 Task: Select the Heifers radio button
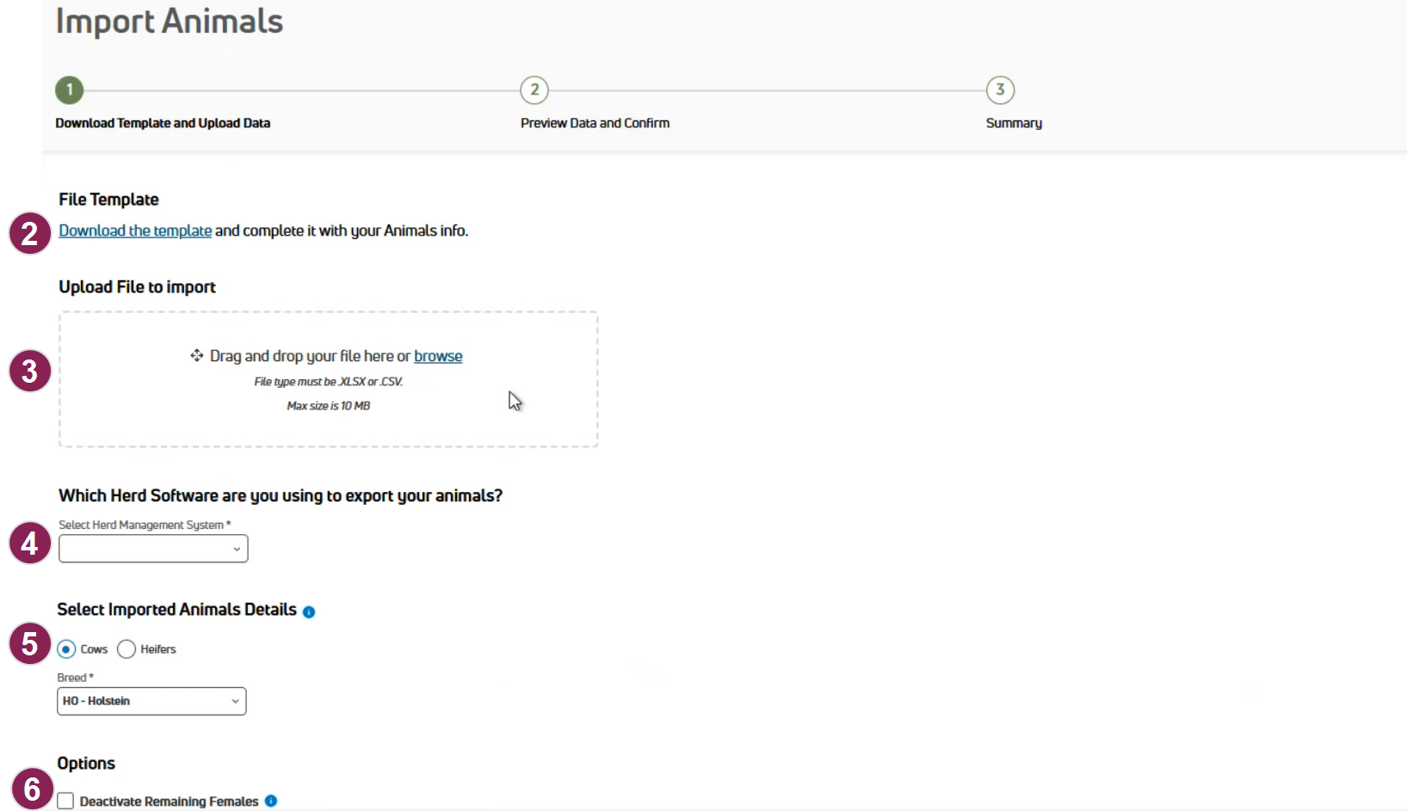coord(127,649)
